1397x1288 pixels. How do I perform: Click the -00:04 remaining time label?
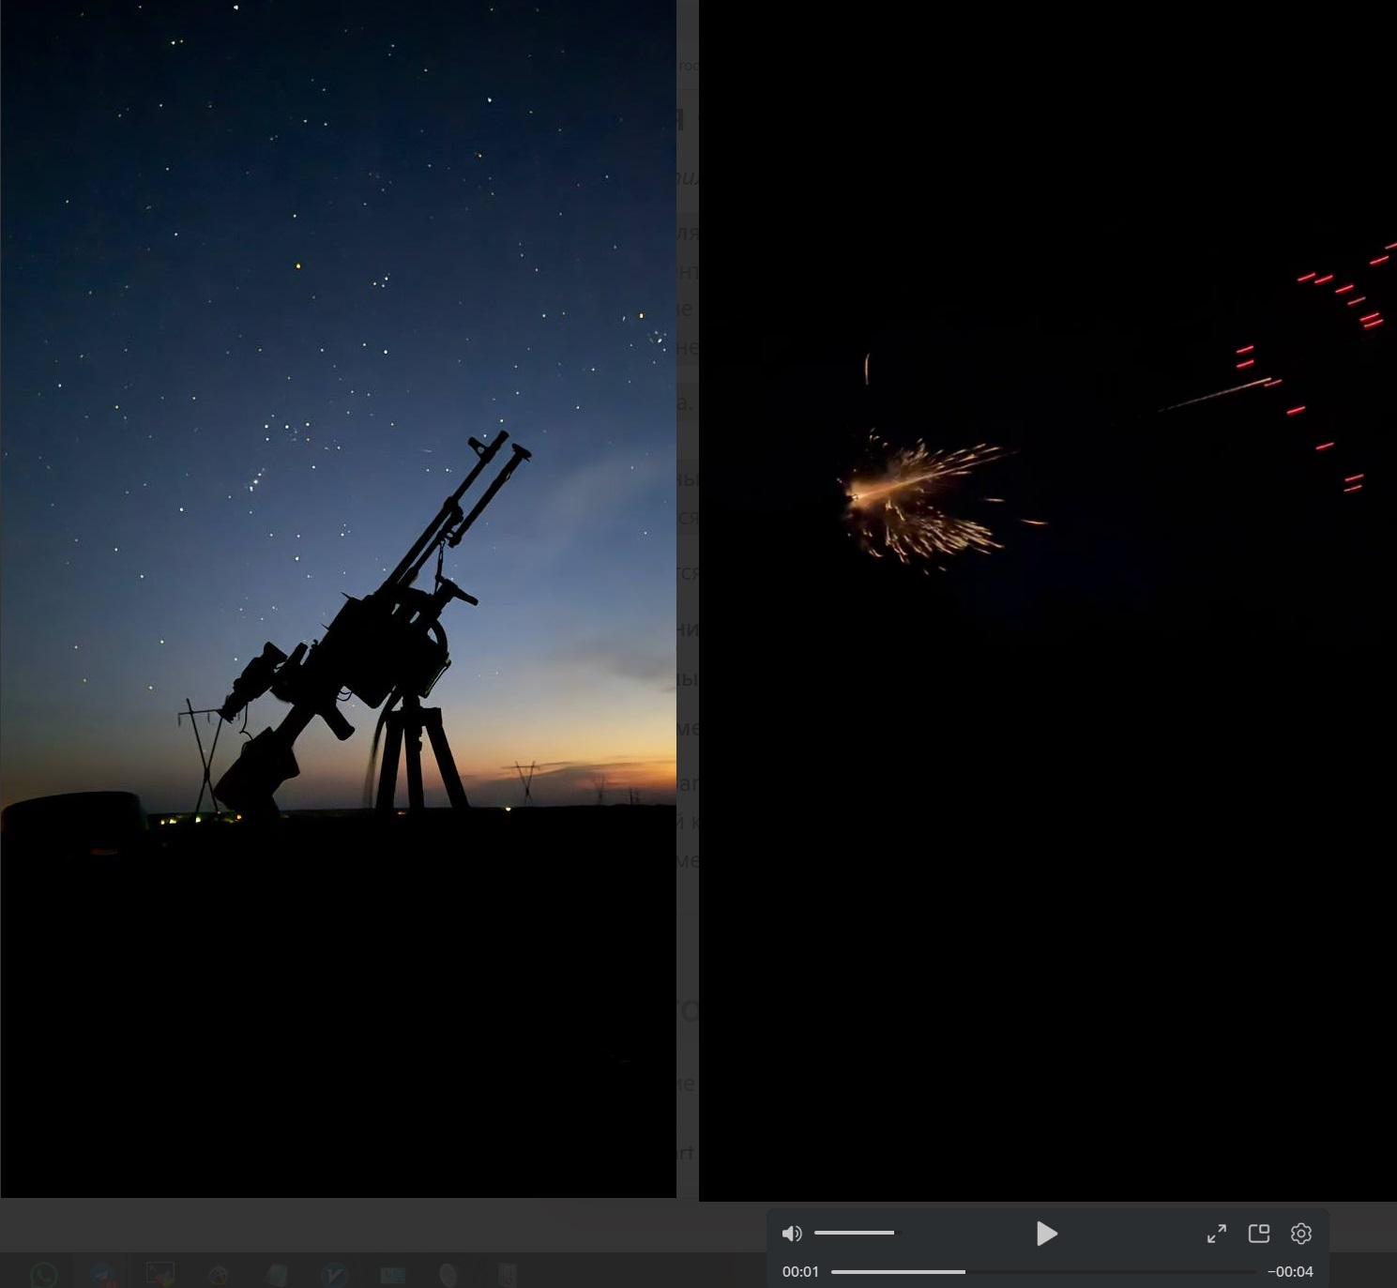[1290, 1272]
